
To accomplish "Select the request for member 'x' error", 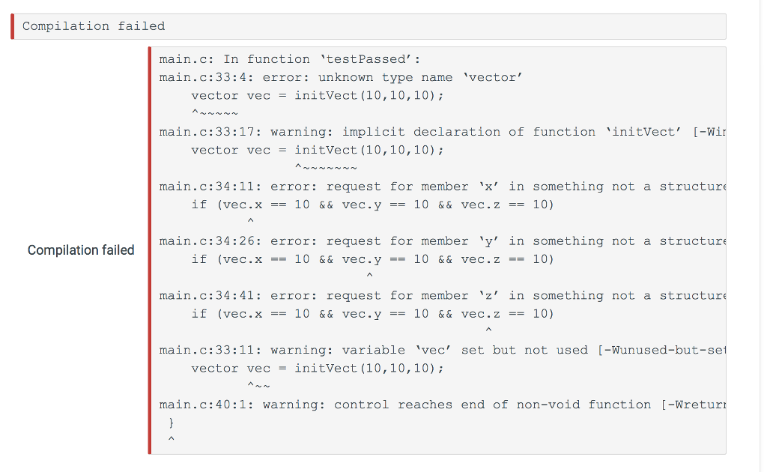I will tap(442, 187).
